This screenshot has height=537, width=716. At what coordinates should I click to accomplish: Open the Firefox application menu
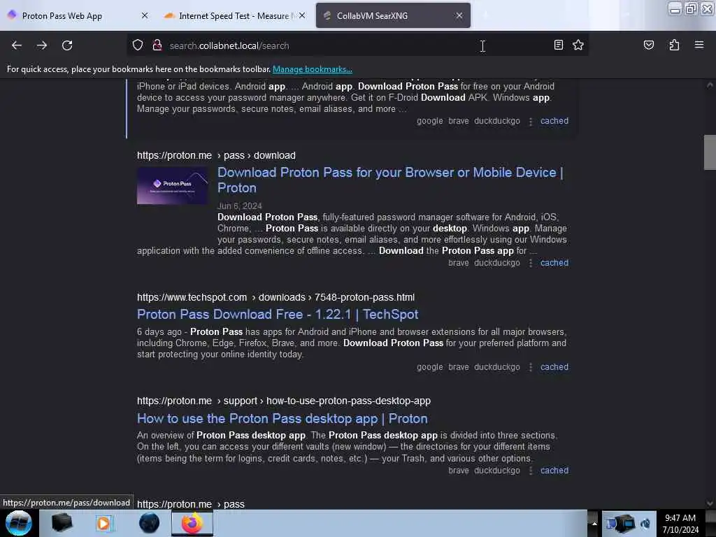point(699,45)
